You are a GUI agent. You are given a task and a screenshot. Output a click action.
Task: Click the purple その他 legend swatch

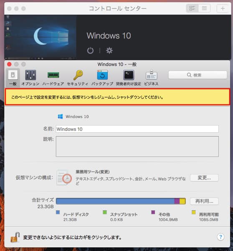pyautogui.click(x=153, y=213)
